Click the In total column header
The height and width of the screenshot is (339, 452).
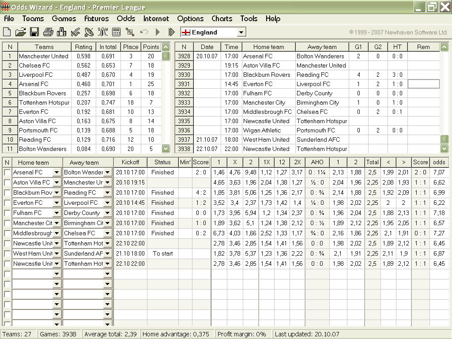pyautogui.click(x=108, y=47)
